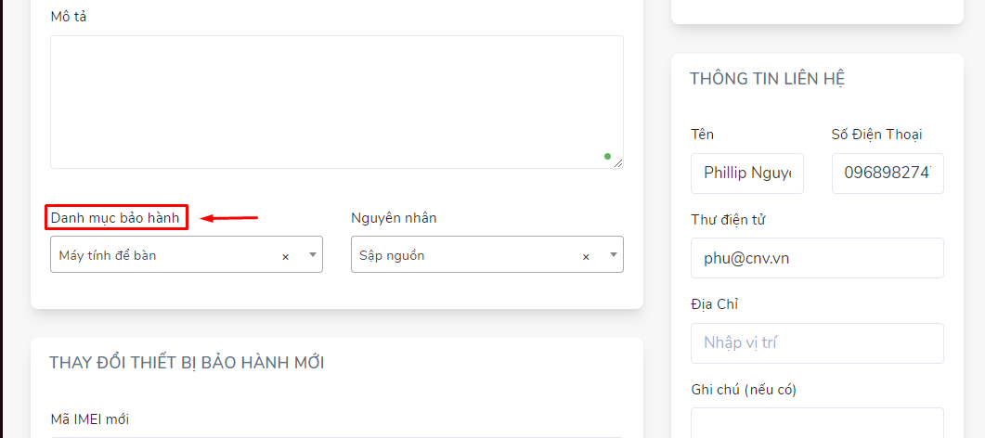Screen dimensions: 985x438
Task: Focus the Tên field with Phillip Nguyen
Action: [x=747, y=174]
